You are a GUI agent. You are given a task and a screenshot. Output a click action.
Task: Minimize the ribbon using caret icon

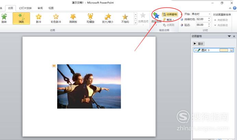[x=230, y=8]
